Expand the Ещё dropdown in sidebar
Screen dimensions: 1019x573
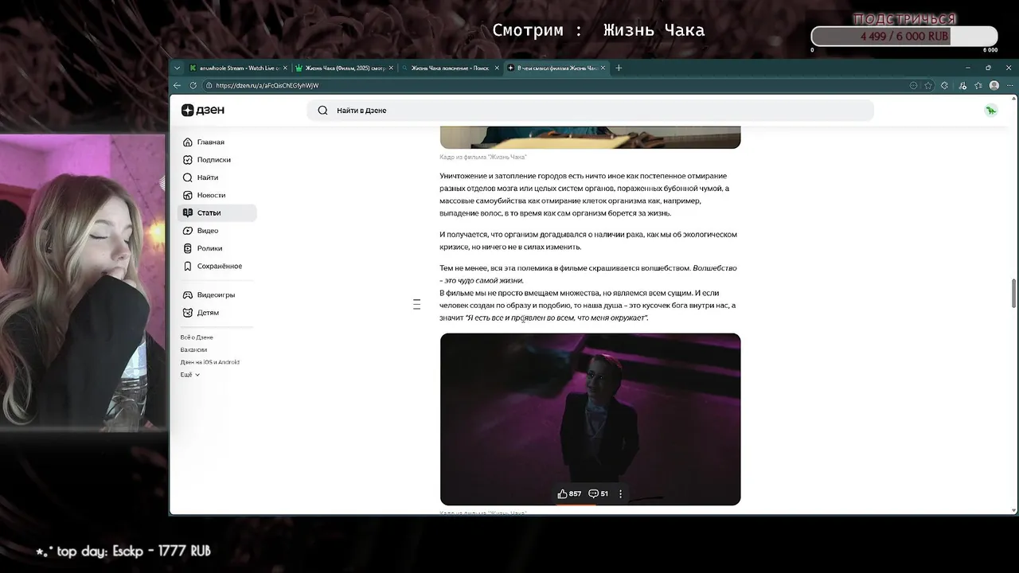point(189,374)
